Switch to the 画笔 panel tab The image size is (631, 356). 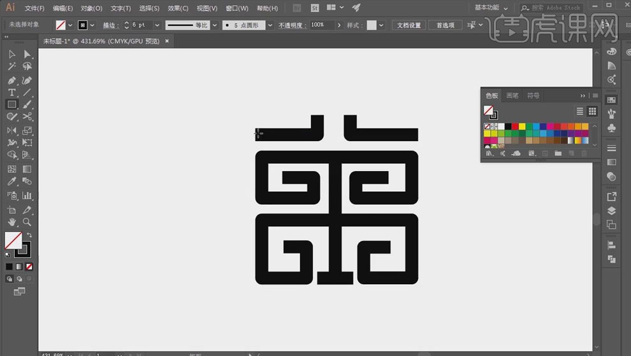pos(512,95)
